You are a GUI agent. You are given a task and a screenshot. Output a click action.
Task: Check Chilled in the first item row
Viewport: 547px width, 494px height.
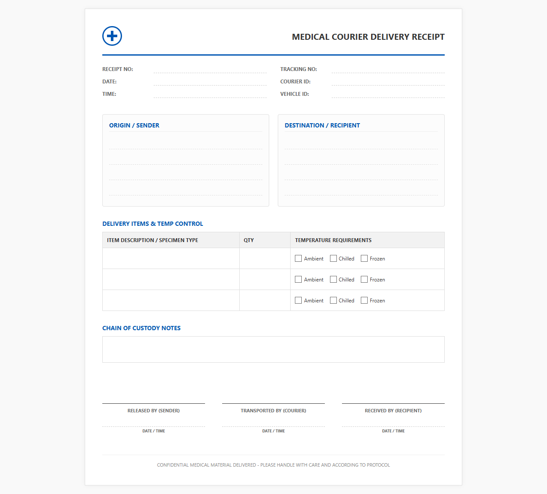pyautogui.click(x=333, y=258)
